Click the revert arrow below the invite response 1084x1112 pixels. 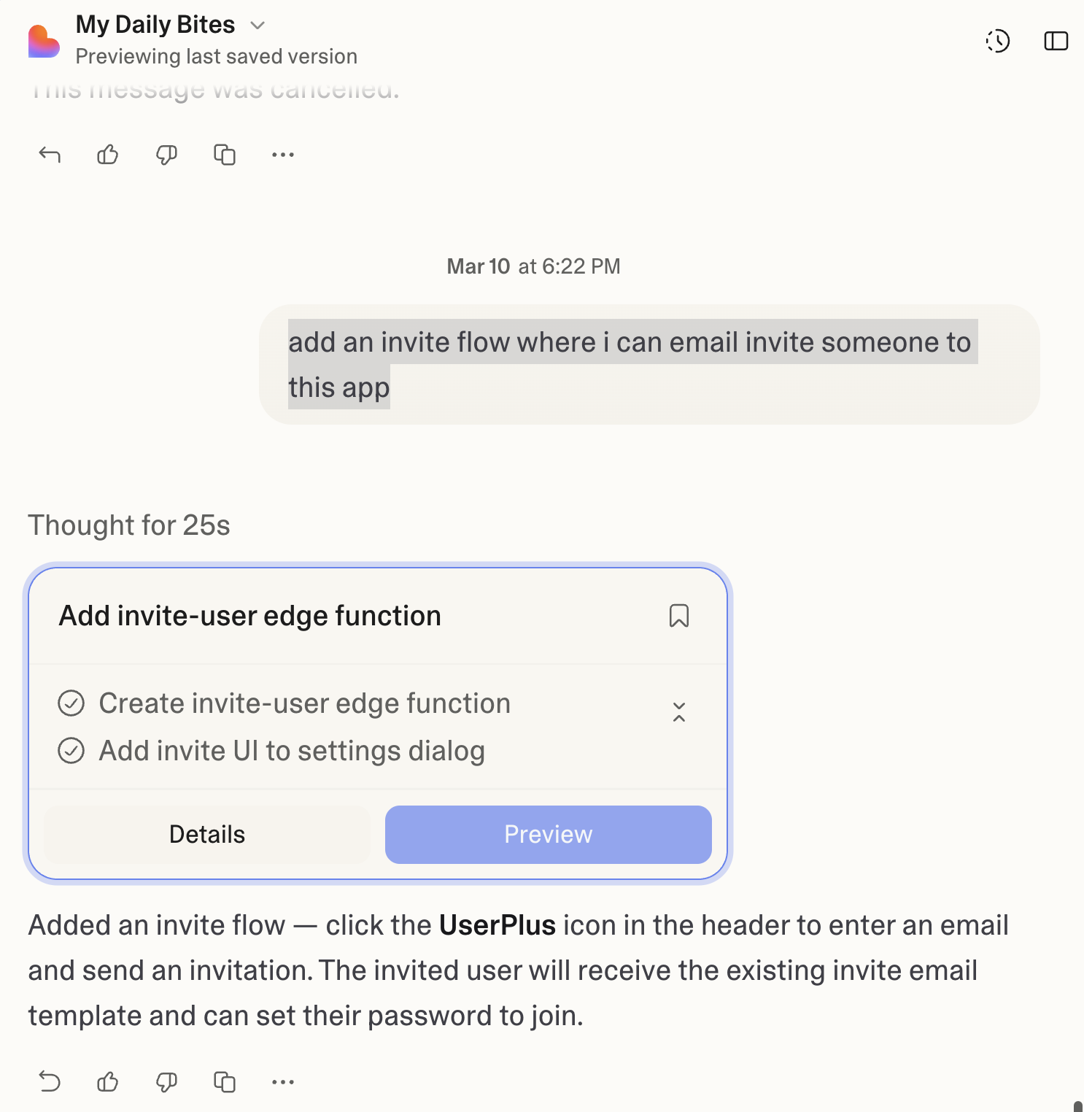pyautogui.click(x=48, y=1082)
